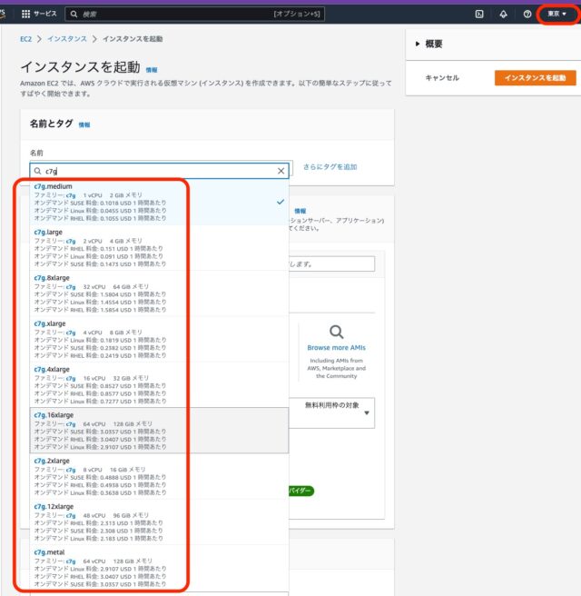Select the c7g.medium instance type
The width and height of the screenshot is (581, 596).
(x=159, y=203)
